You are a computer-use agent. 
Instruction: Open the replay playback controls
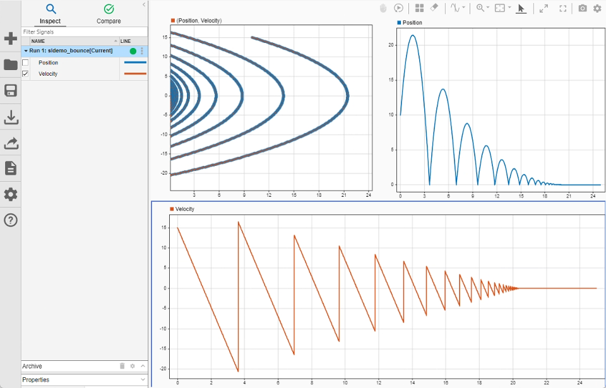[398, 8]
